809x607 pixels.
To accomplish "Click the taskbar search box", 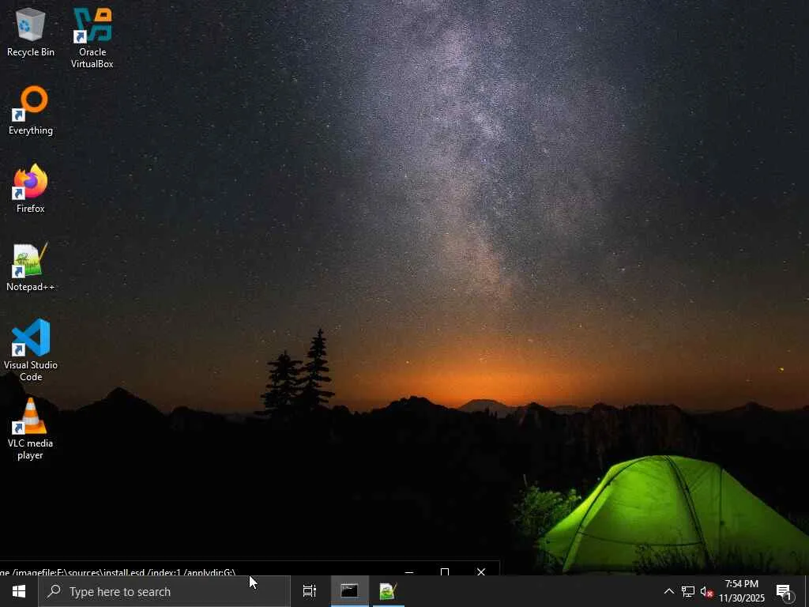I will click(x=164, y=591).
